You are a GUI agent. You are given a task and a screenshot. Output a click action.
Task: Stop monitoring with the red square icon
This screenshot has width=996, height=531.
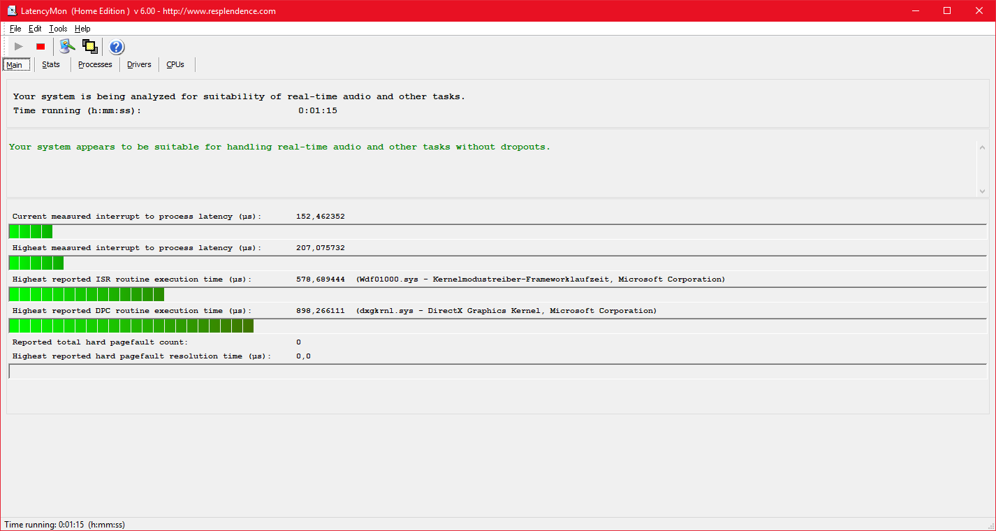coord(41,47)
